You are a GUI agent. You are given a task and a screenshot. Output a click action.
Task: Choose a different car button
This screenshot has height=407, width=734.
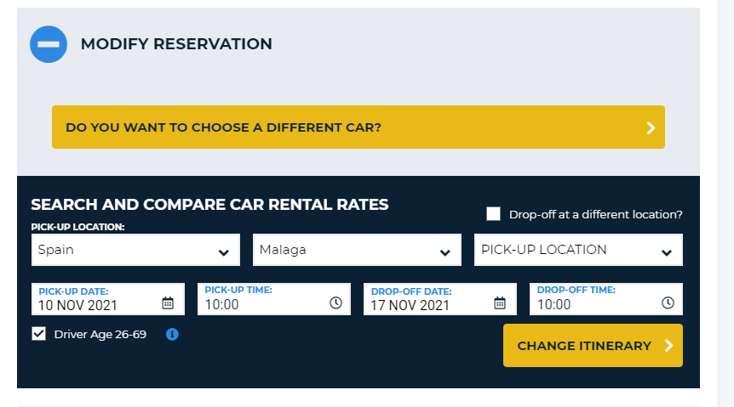tap(358, 127)
